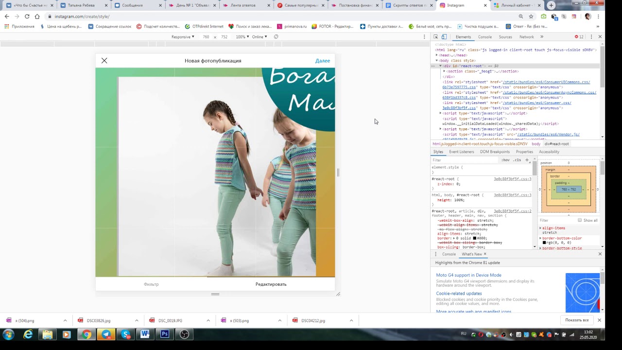Image resolution: width=622 pixels, height=350 pixels.
Task: Switch to the Личный кабинет tab
Action: pyautogui.click(x=517, y=5)
